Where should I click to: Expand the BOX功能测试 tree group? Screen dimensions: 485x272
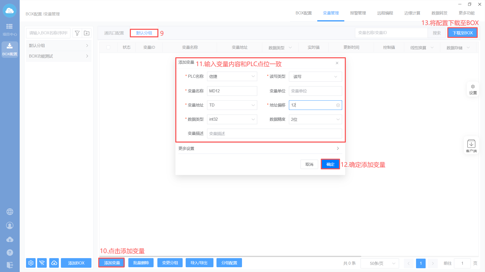[x=58, y=56]
